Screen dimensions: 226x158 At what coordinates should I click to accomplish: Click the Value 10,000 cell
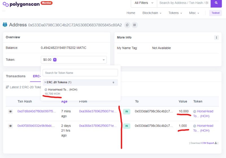[x=184, y=111]
